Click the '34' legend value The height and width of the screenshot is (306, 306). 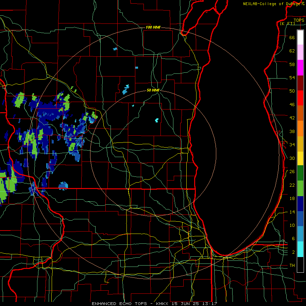click(292, 145)
